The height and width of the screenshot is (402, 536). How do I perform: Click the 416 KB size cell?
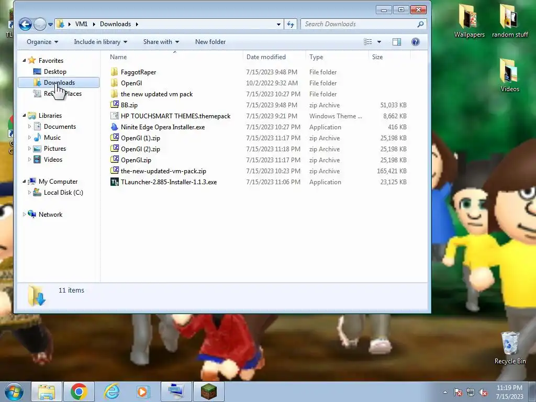coord(397,127)
